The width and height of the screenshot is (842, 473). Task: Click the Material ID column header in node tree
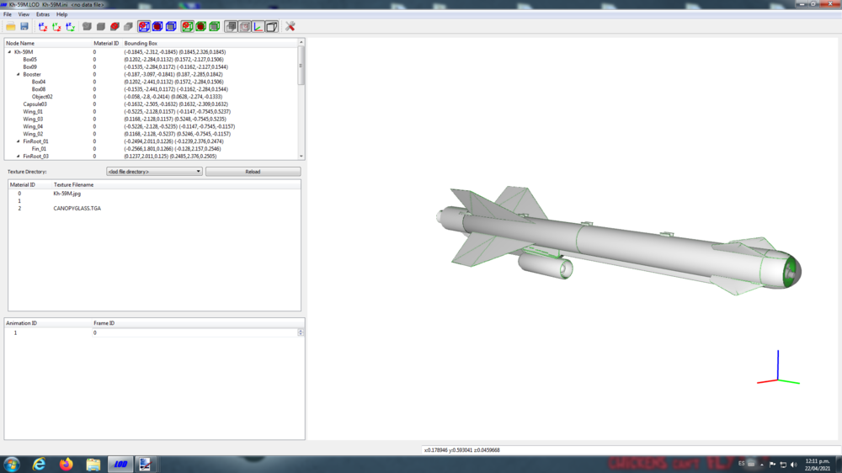tap(107, 43)
